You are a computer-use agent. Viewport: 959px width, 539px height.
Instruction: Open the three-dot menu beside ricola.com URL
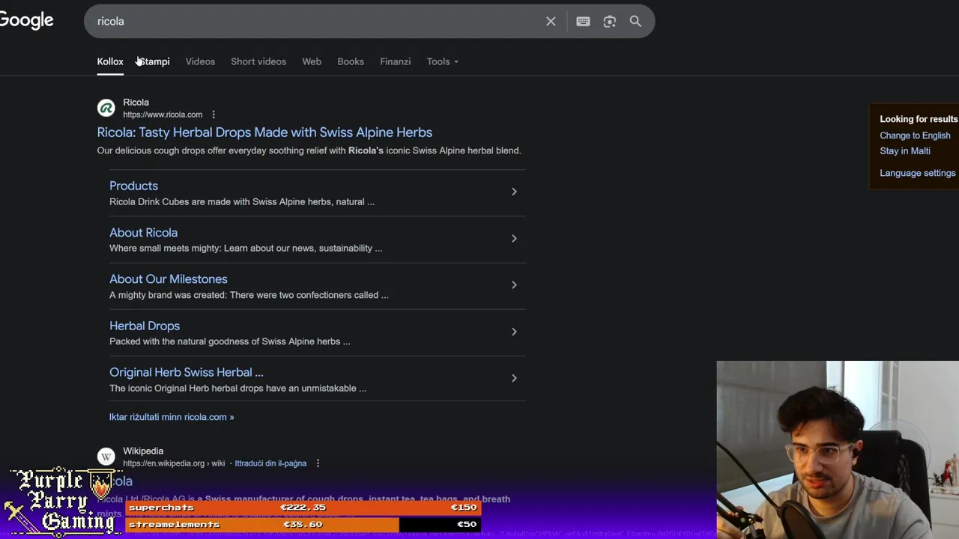[x=214, y=115]
